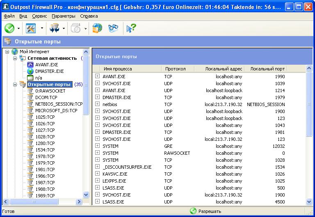
Task: Click tree horizontal scroll right arrow
Action: 79,201
